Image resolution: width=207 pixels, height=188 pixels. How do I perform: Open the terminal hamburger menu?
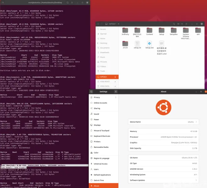click(x=72, y=3)
